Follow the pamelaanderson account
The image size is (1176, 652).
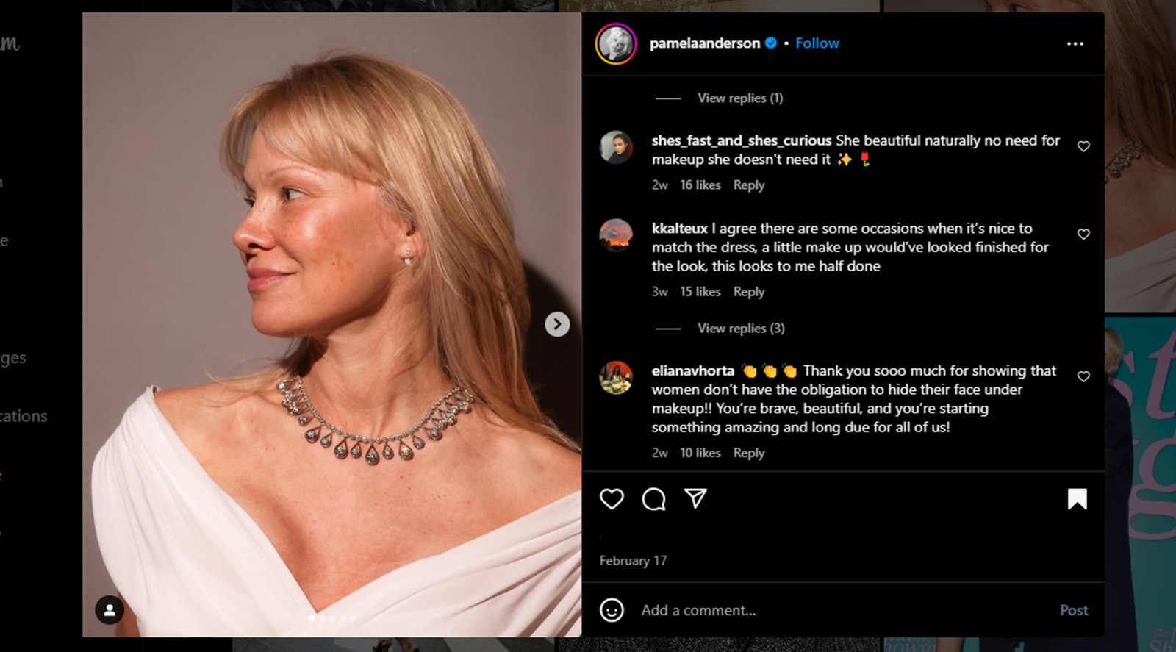pyautogui.click(x=817, y=43)
